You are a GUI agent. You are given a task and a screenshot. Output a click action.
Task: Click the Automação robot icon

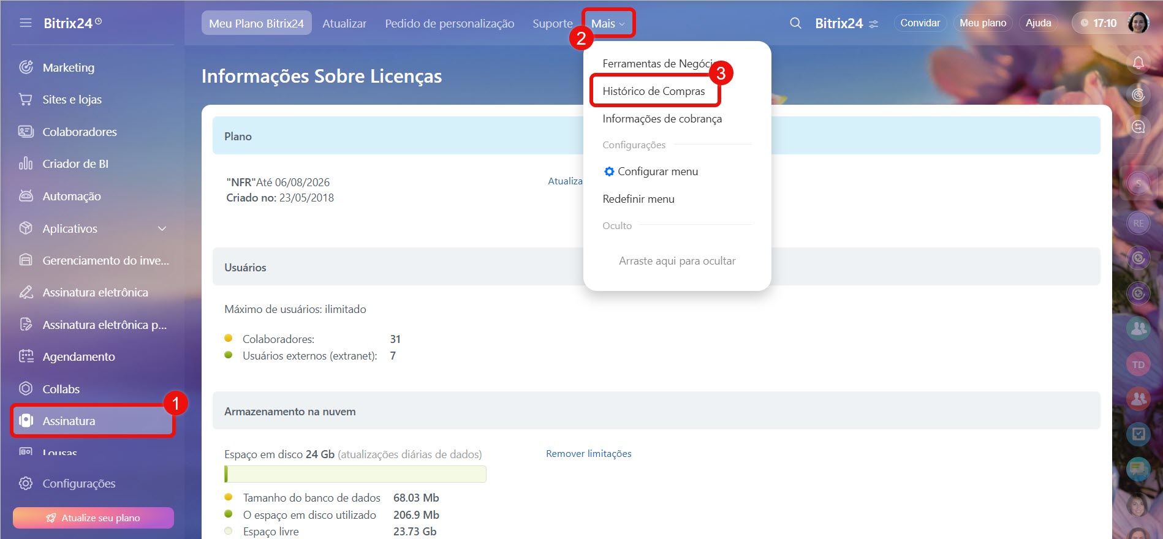pyautogui.click(x=26, y=196)
